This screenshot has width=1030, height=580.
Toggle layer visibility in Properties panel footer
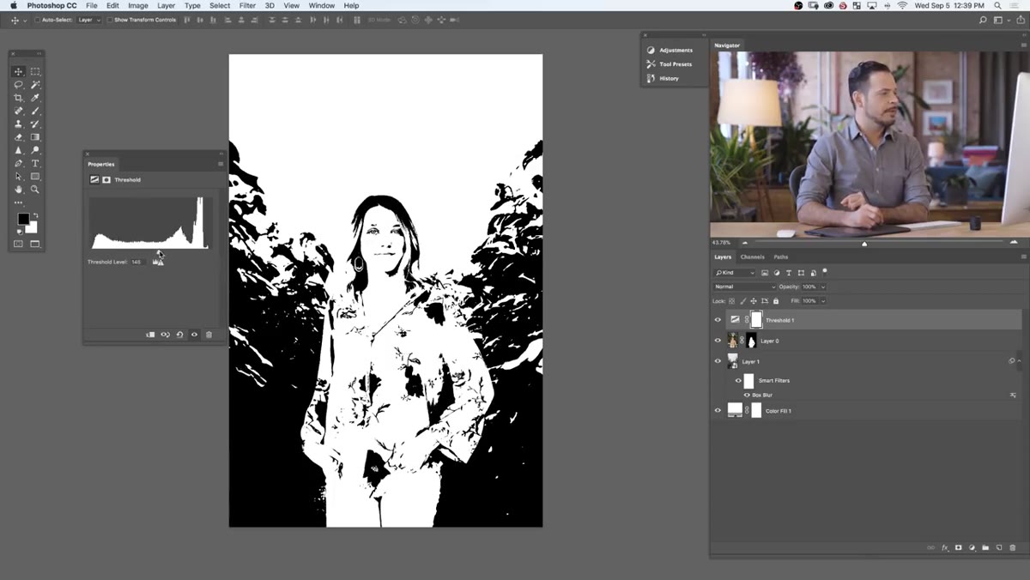pos(194,335)
